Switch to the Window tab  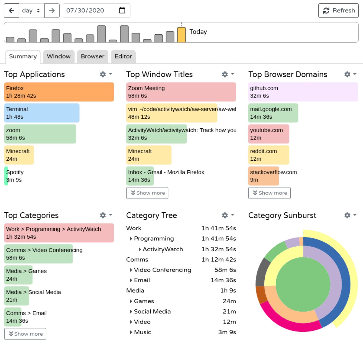tap(59, 57)
